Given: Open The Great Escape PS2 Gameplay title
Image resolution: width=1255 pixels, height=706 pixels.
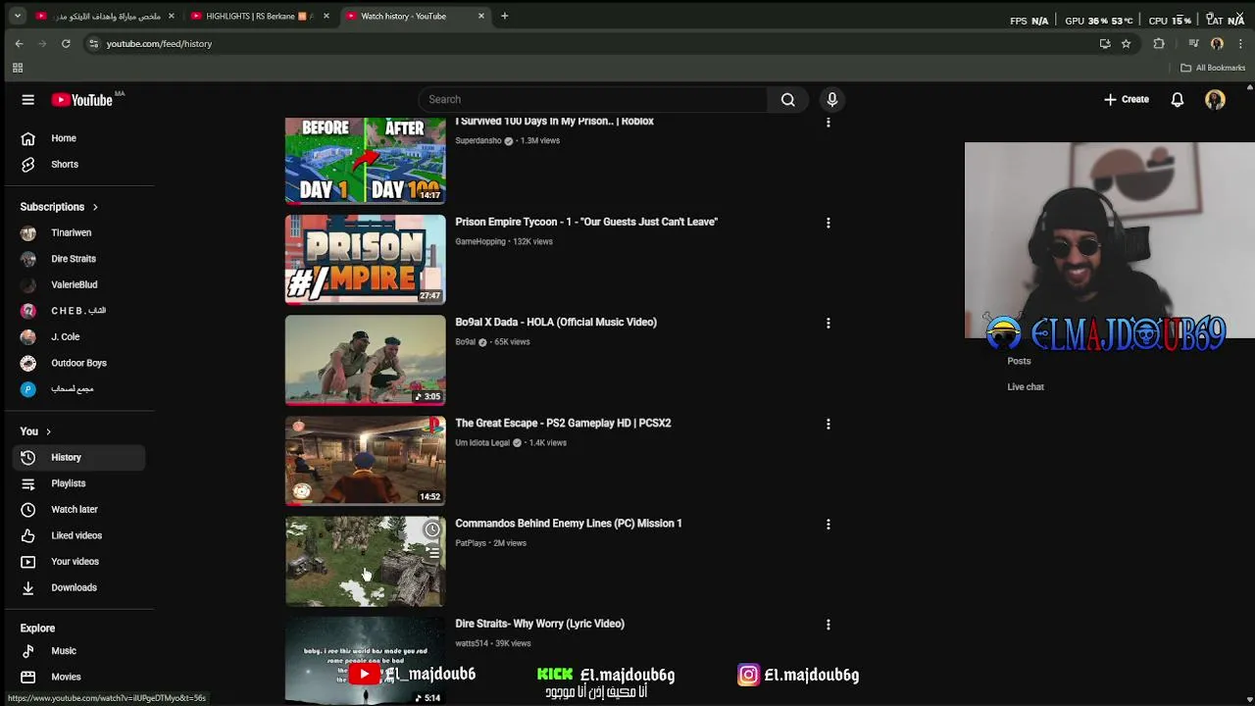Looking at the screenshot, I should [563, 424].
